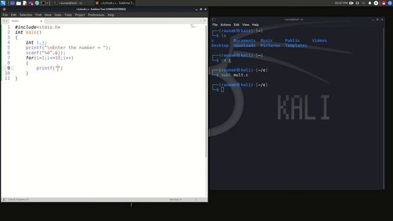Click Desktop in terminal listing
This screenshot has width=393, height=221.
[x=220, y=45]
